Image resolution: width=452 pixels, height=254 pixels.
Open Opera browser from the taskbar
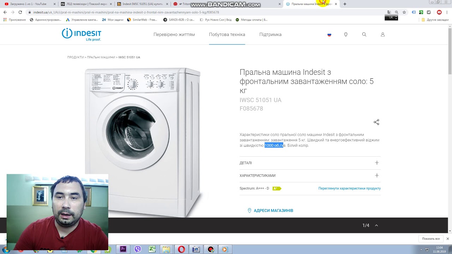tap(181, 249)
